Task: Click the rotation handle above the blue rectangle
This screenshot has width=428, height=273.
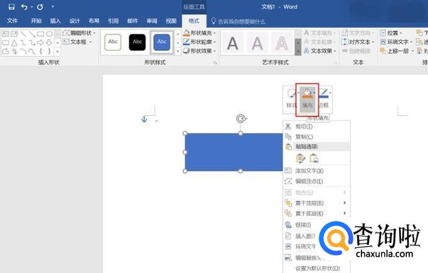Action: tap(241, 118)
